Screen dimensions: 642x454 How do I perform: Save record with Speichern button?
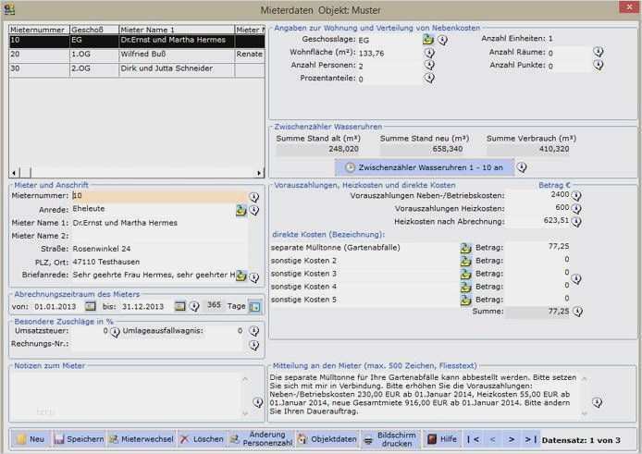[x=79, y=439]
